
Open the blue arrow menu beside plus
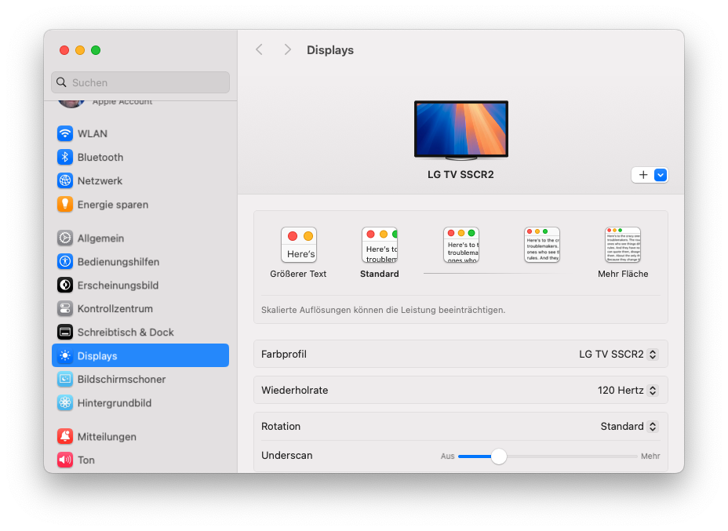661,175
